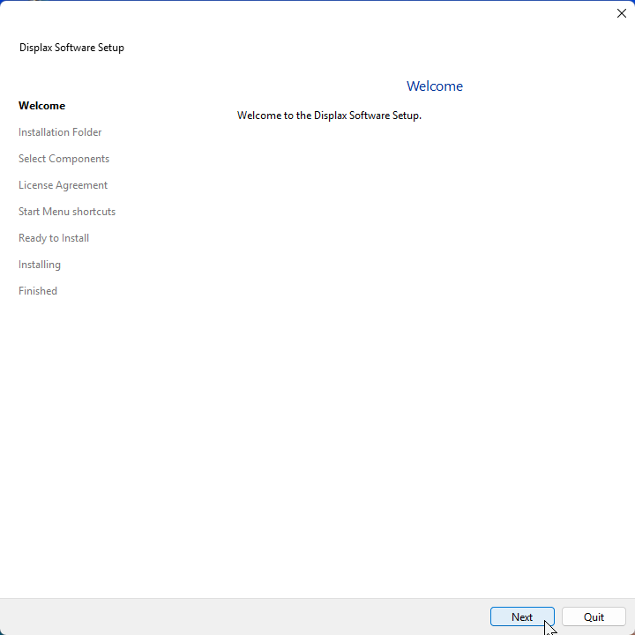
Task: Click the Next button
Action: click(x=521, y=617)
